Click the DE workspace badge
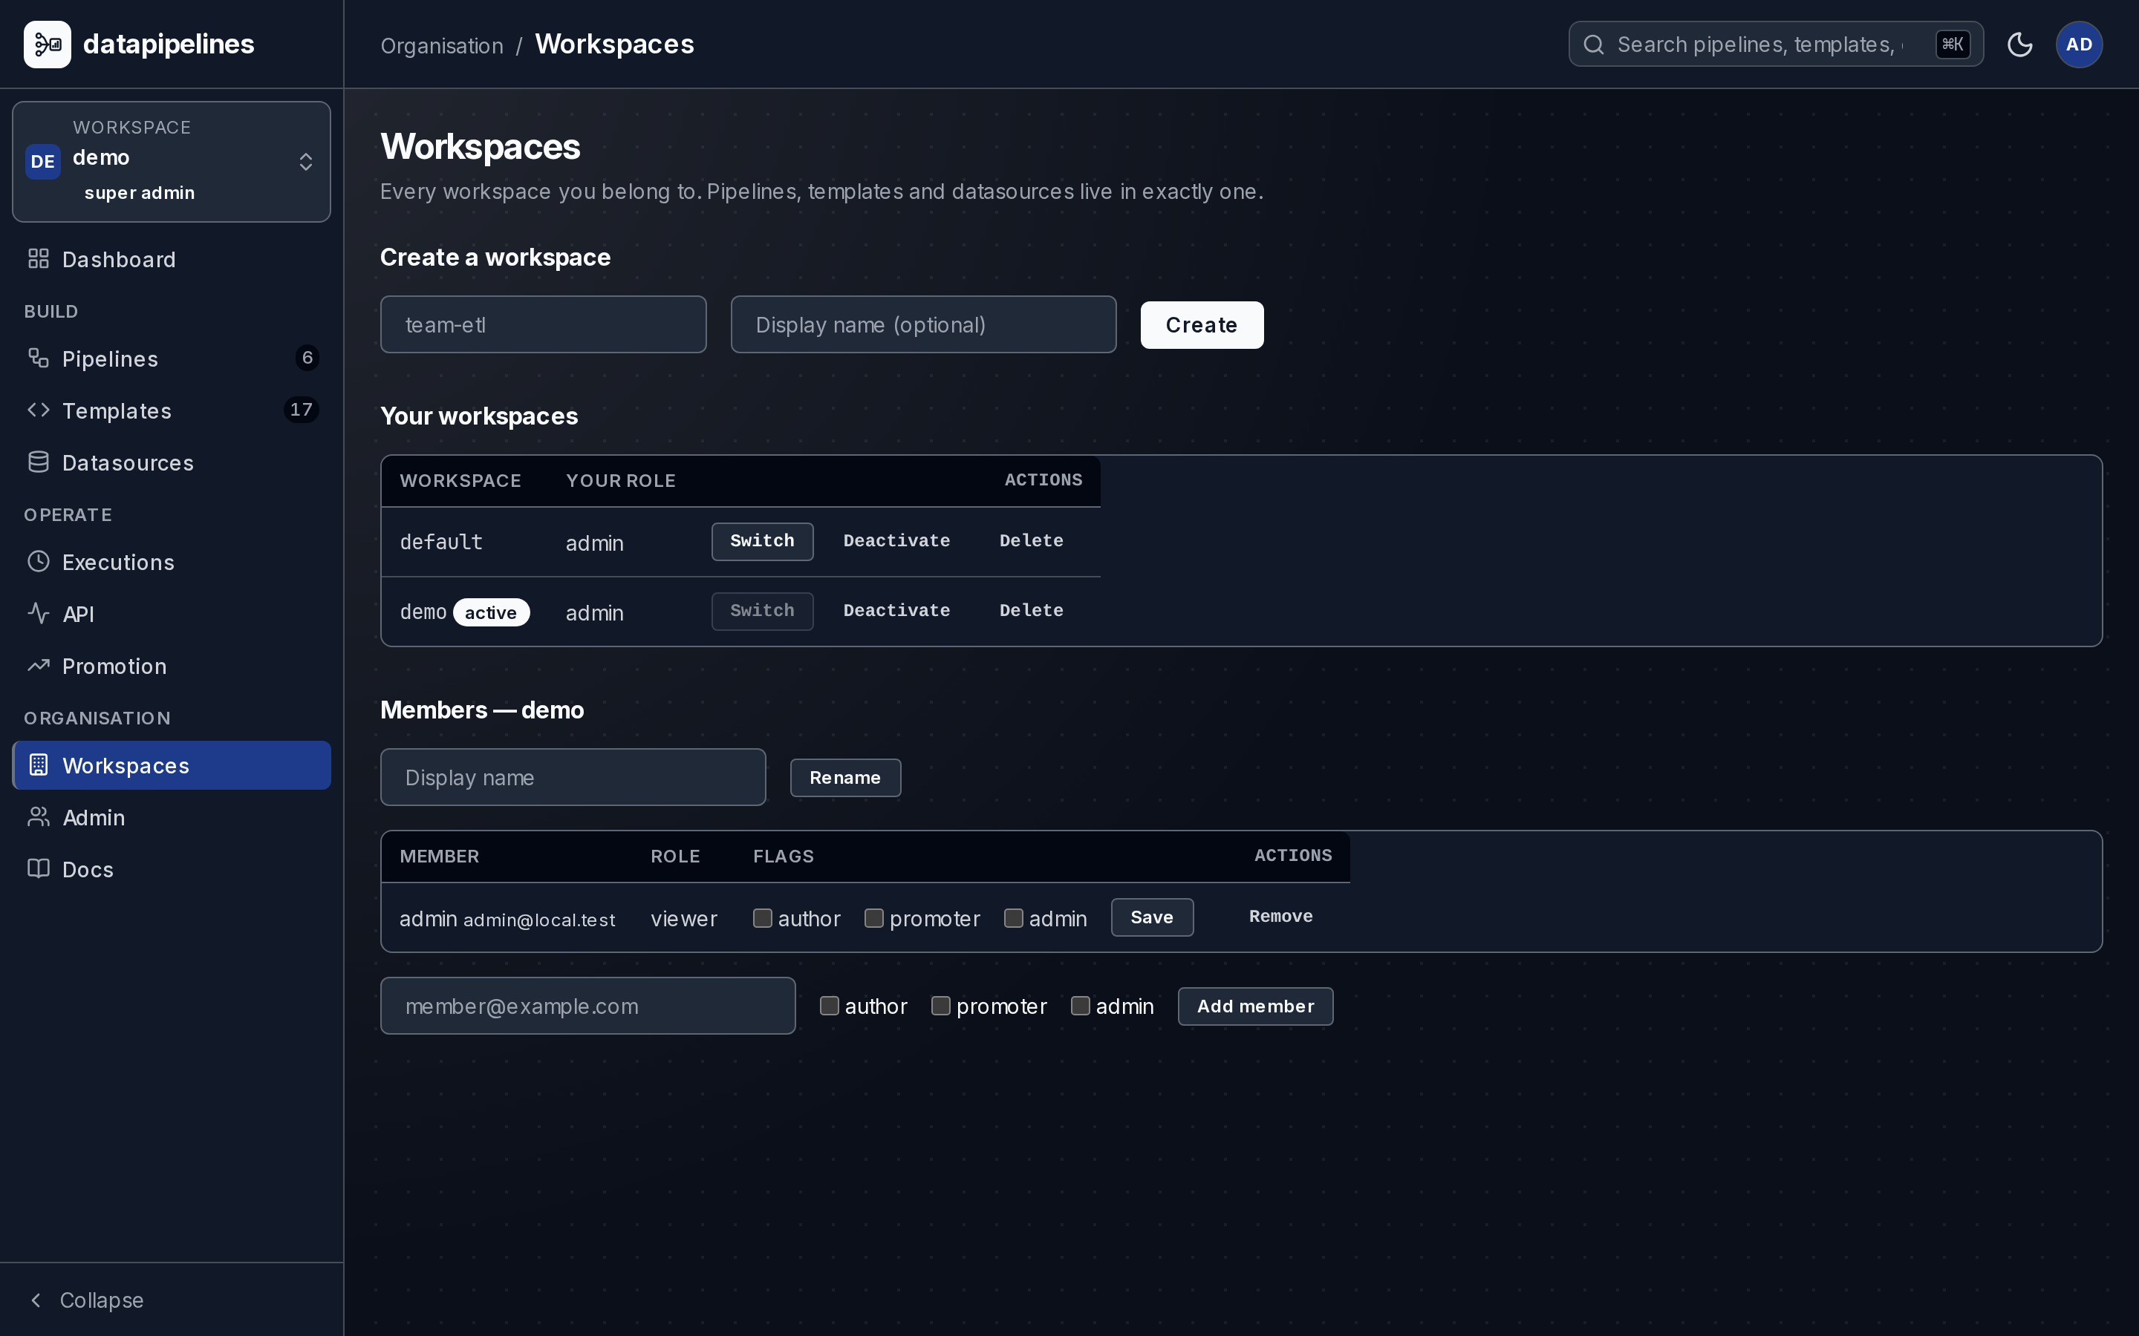This screenshot has width=2139, height=1336. [42, 162]
